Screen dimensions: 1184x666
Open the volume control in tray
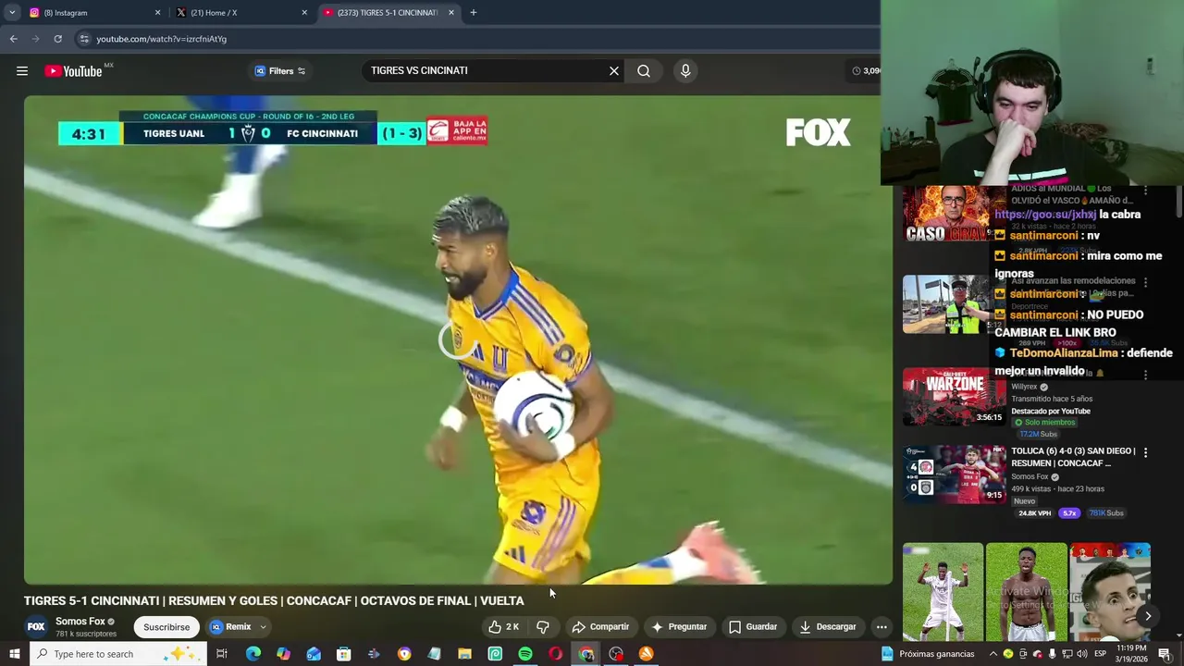pyautogui.click(x=1082, y=654)
